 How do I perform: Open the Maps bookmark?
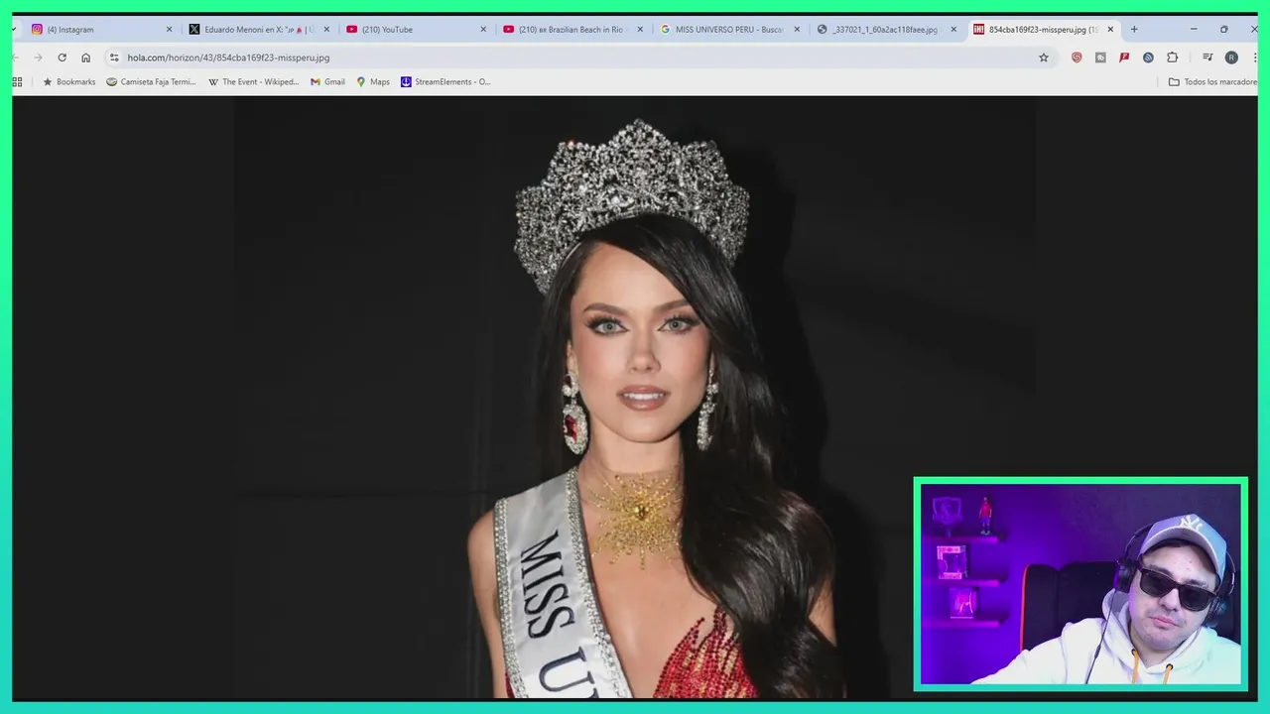[373, 81]
